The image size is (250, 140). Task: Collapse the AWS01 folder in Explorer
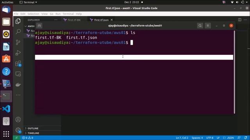pos(30,26)
